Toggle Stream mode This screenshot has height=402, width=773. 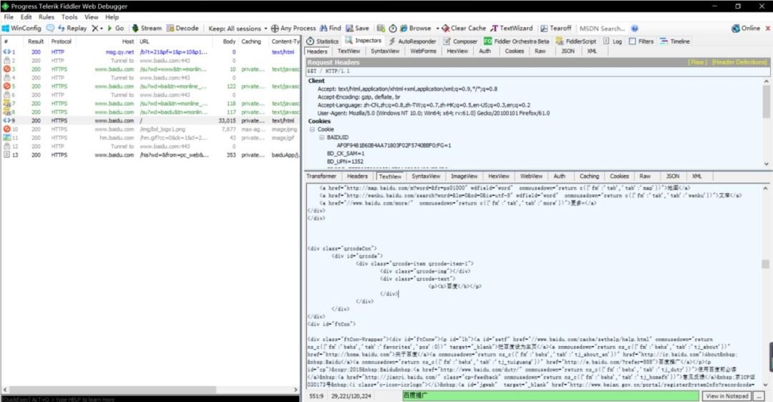147,28
